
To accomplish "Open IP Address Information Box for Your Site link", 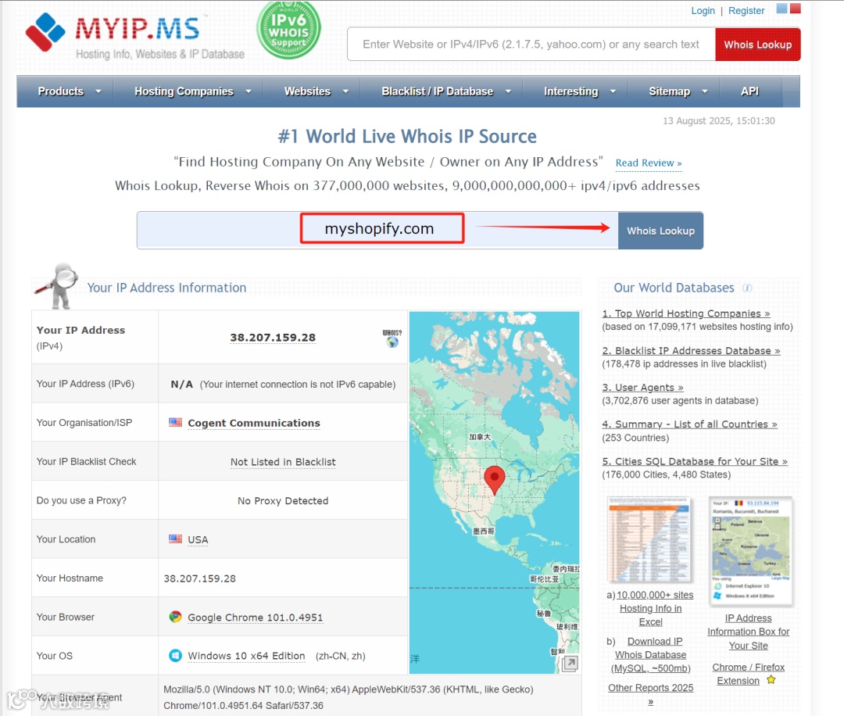I will 748,632.
